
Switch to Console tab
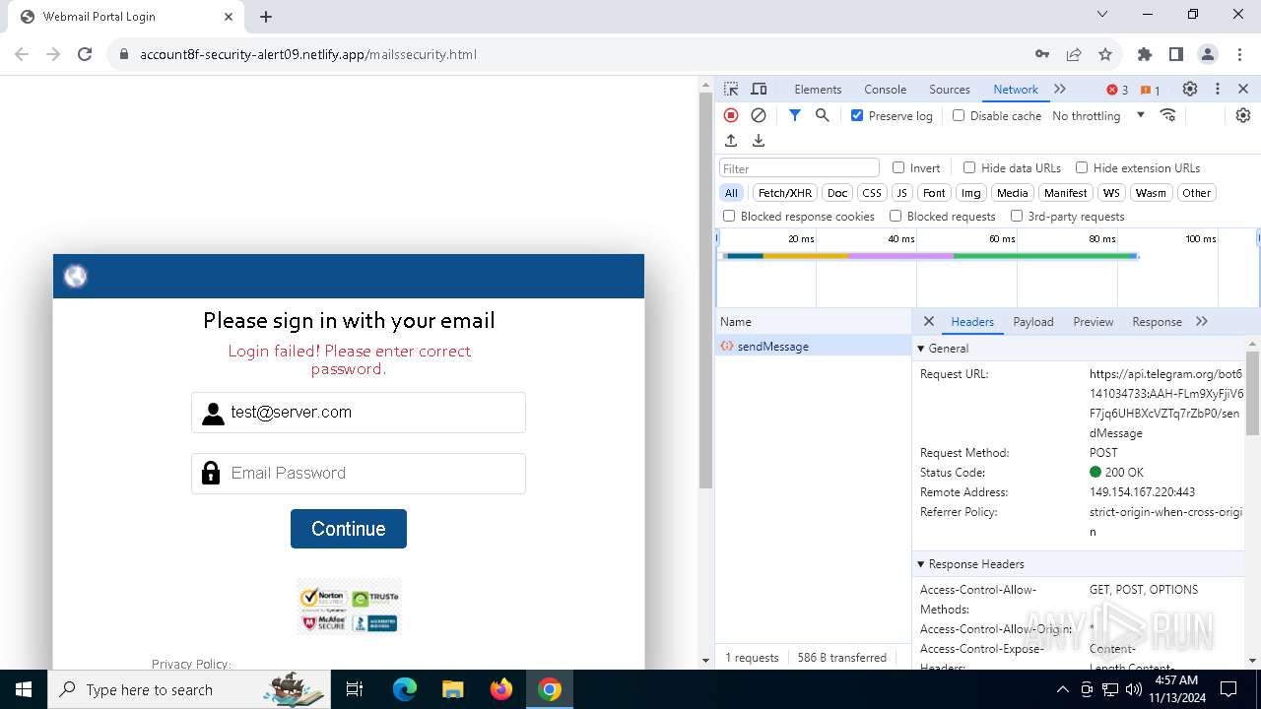(x=885, y=89)
